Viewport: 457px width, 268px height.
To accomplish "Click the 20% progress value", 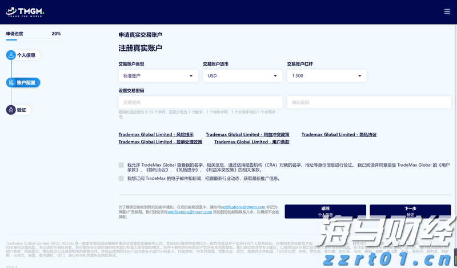I will tap(56, 34).
